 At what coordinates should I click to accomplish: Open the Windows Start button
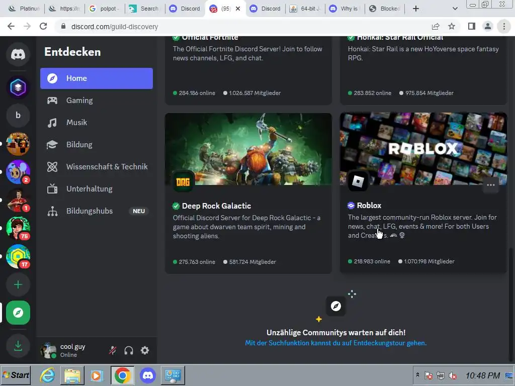point(16,375)
